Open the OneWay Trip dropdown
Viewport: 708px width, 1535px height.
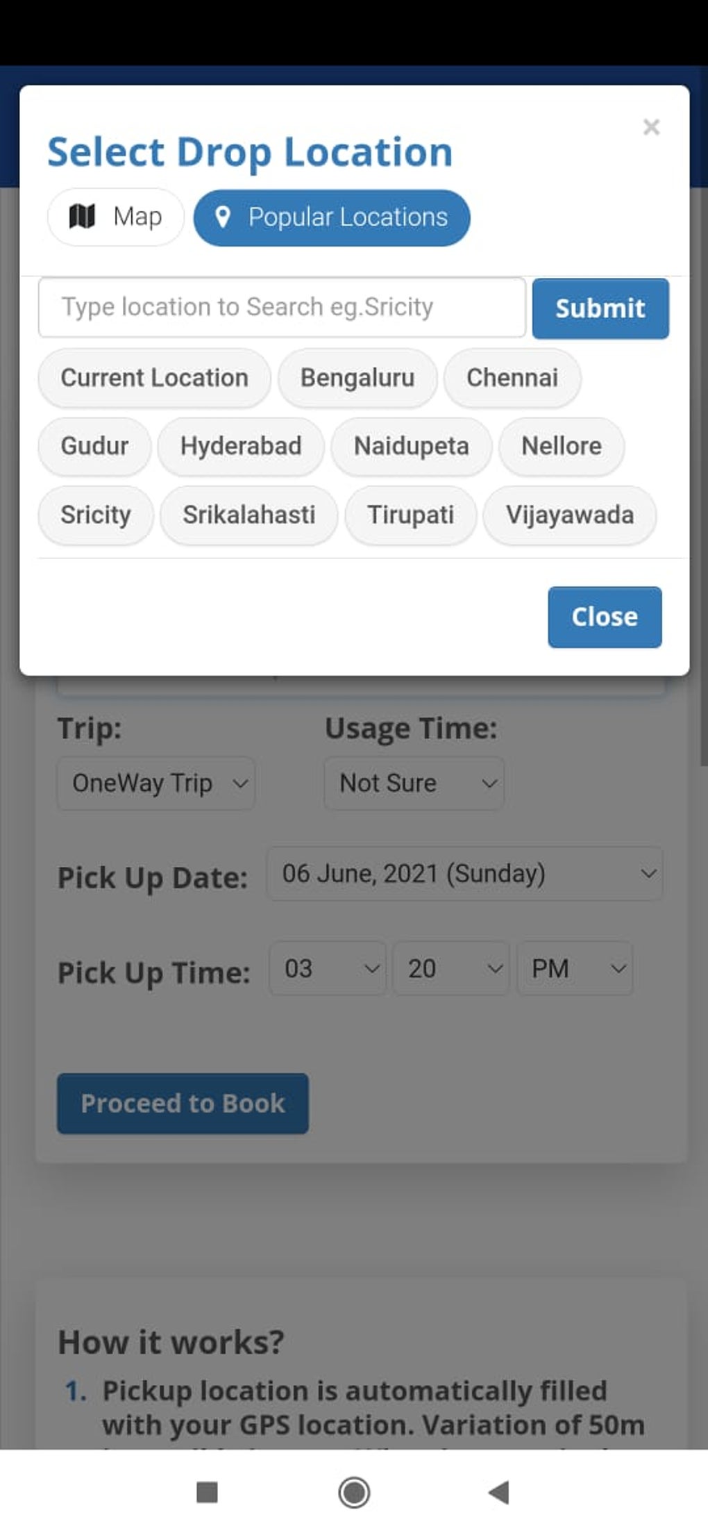click(x=156, y=783)
